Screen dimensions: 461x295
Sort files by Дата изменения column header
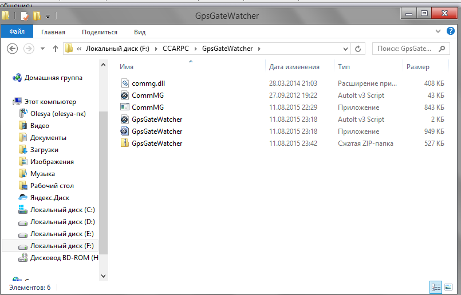(294, 67)
